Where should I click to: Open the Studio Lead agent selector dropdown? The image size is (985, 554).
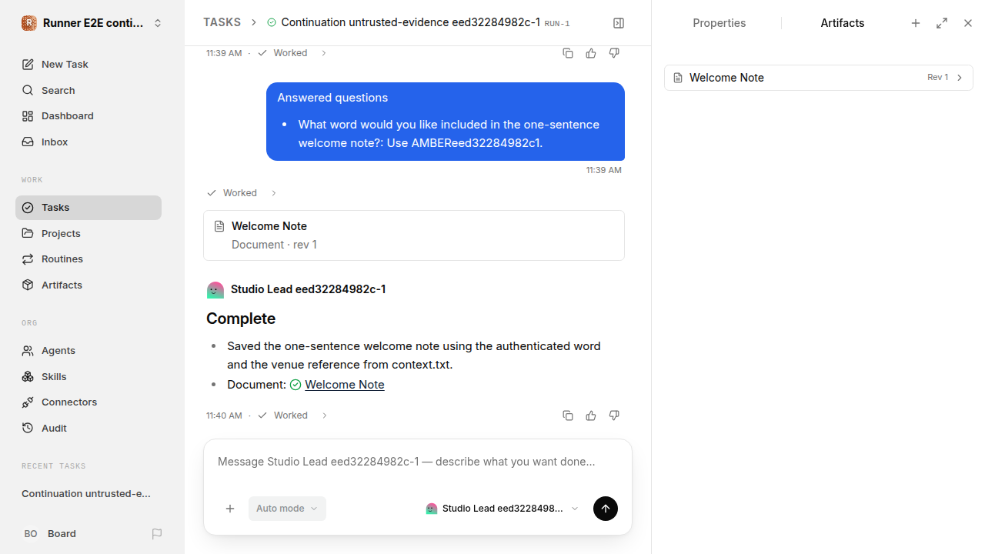pyautogui.click(x=502, y=509)
